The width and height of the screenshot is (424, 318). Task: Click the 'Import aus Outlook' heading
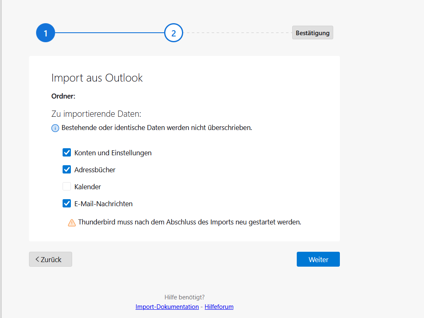97,78
